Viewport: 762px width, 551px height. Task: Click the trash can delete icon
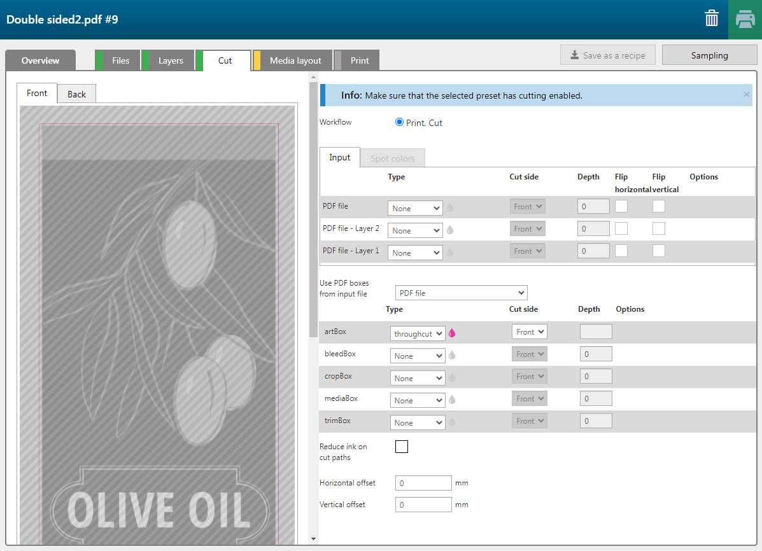tap(711, 18)
